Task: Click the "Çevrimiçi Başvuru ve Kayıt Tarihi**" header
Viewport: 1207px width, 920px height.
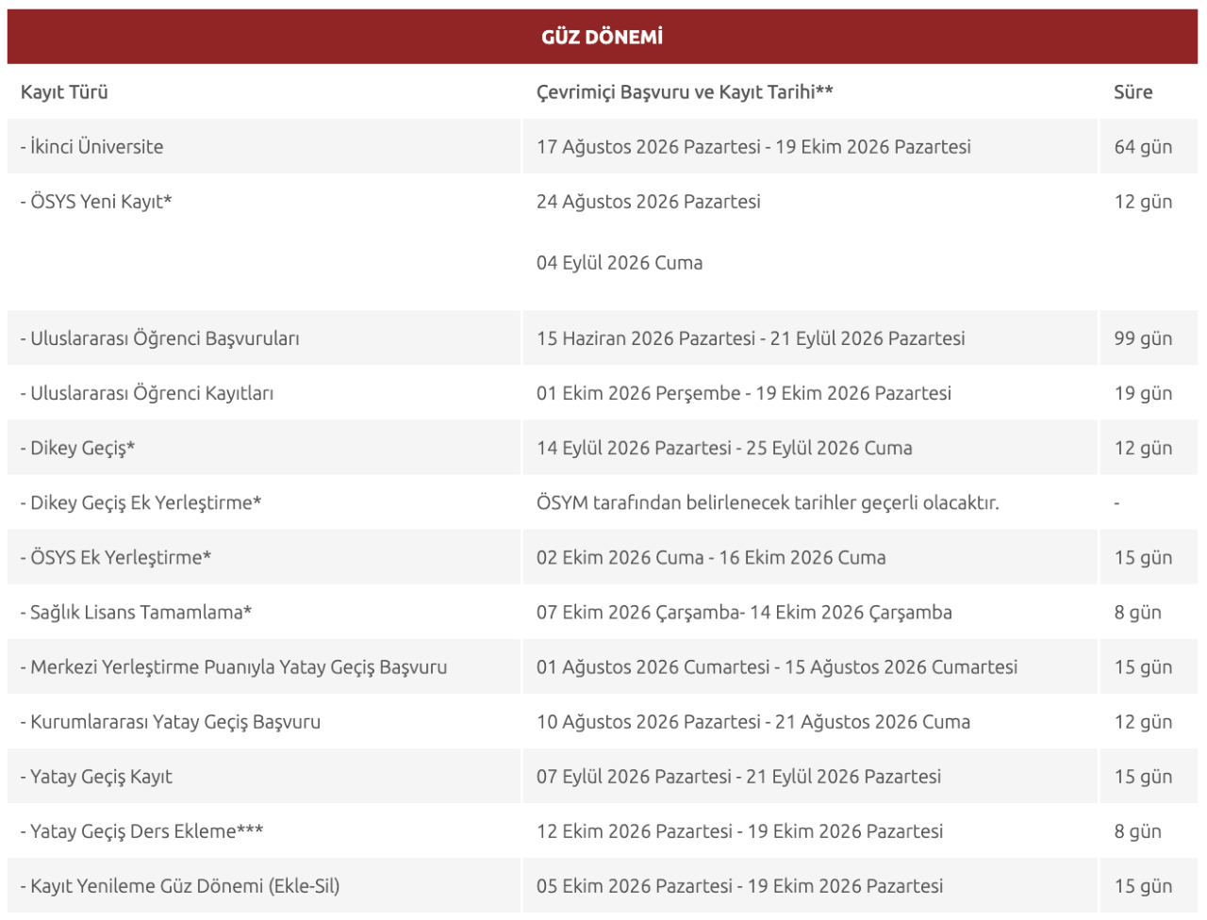Action: pyautogui.click(x=685, y=91)
